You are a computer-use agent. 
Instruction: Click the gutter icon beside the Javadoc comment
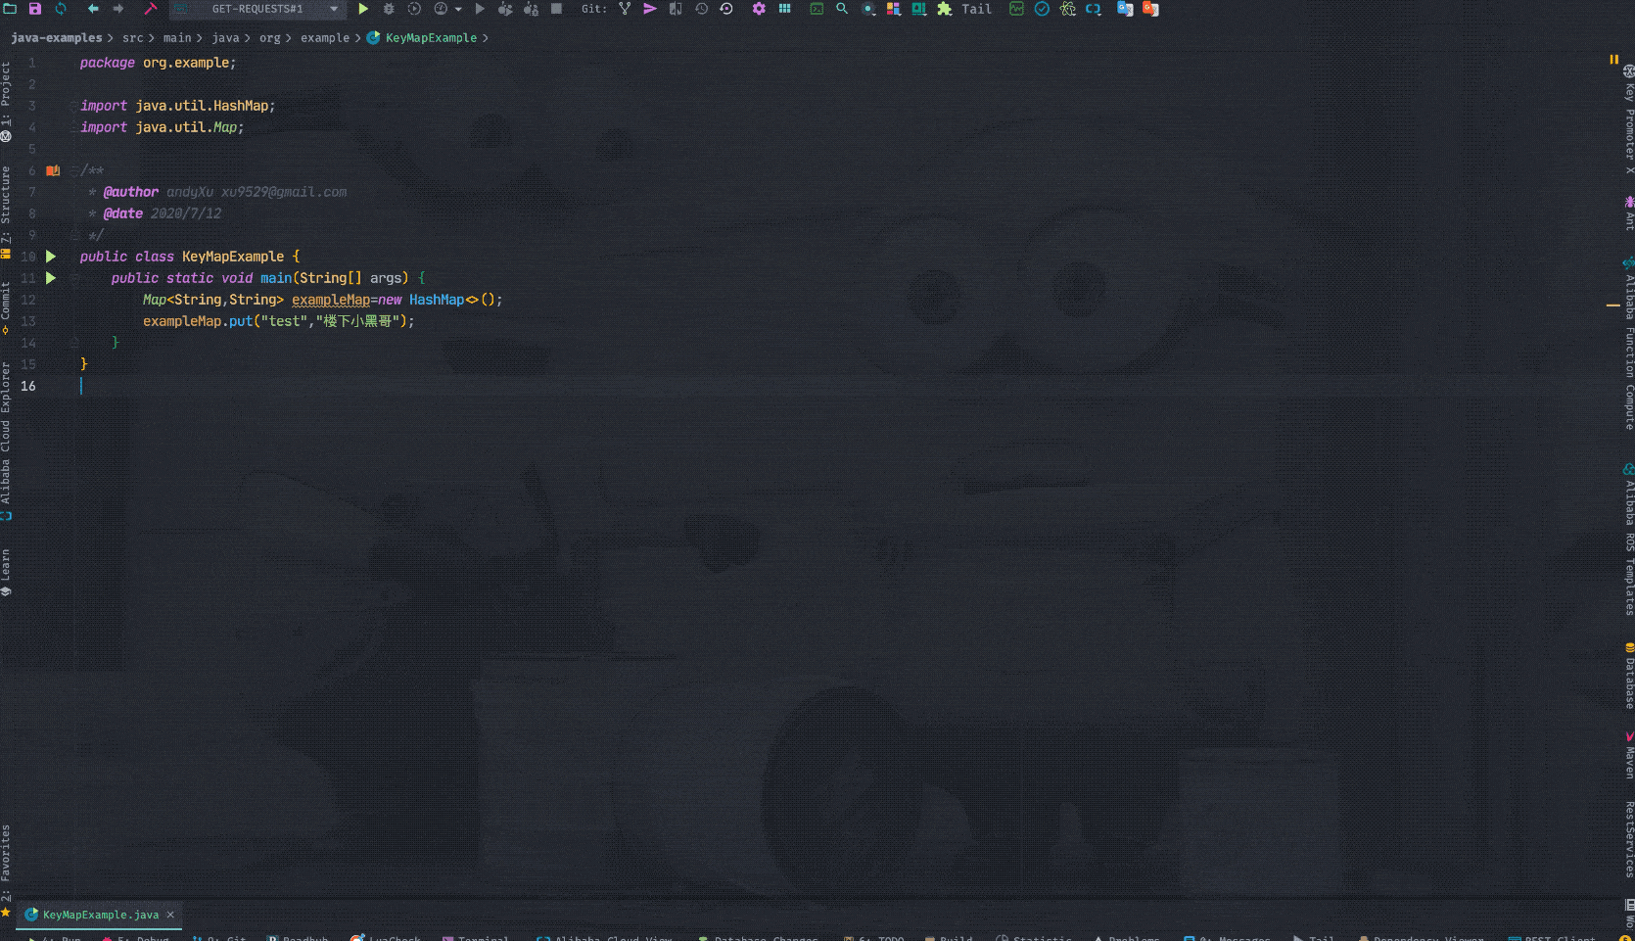pos(53,170)
